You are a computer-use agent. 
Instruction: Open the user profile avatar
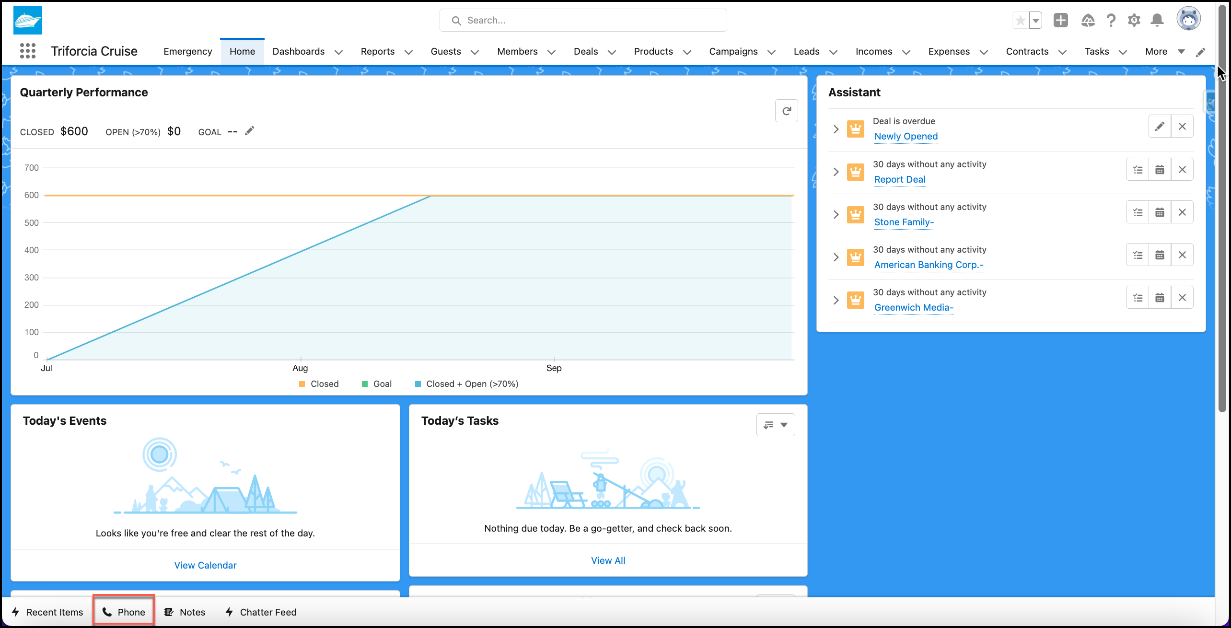[x=1188, y=19]
